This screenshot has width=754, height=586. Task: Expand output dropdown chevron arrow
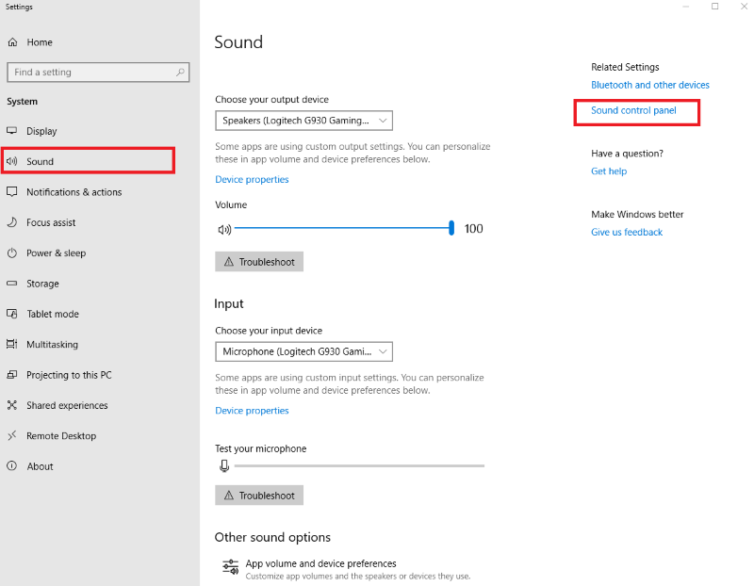pos(383,121)
